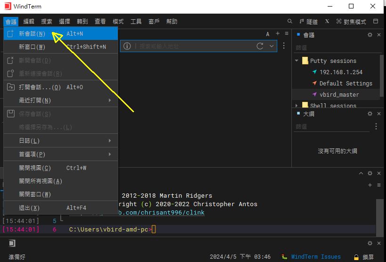
Task: Toggle the 鎖屏 lock screen control
Action: [x=364, y=257]
